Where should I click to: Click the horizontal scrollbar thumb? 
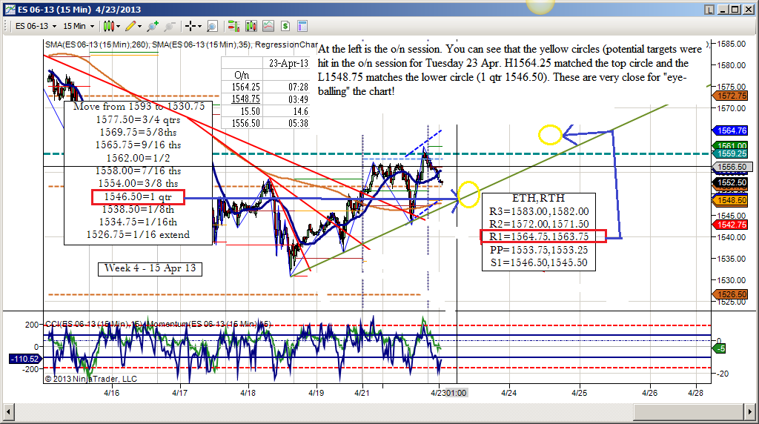click(x=689, y=412)
